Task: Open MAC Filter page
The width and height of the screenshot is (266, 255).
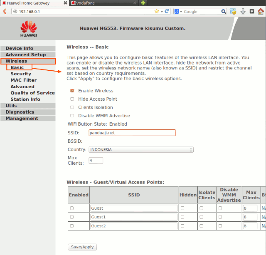Action: tap(24, 80)
